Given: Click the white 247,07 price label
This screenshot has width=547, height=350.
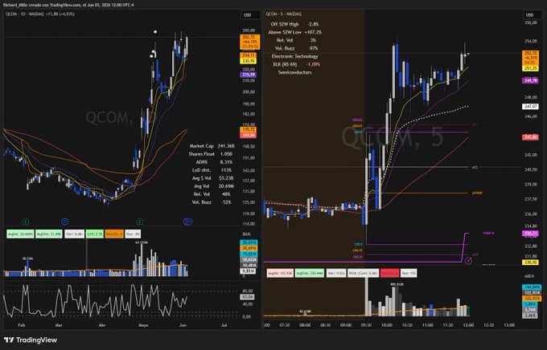Looking at the screenshot, I should coord(530,106).
